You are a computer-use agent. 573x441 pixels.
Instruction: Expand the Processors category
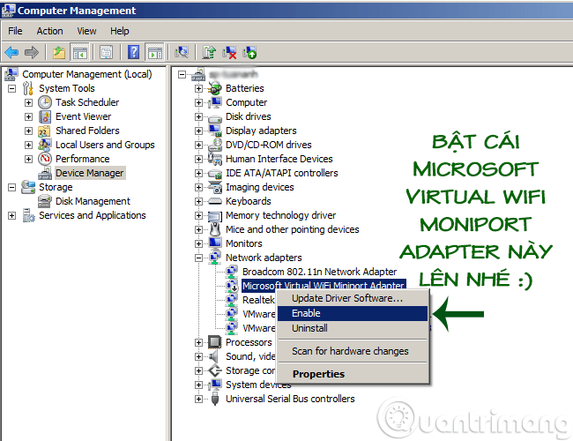198,342
